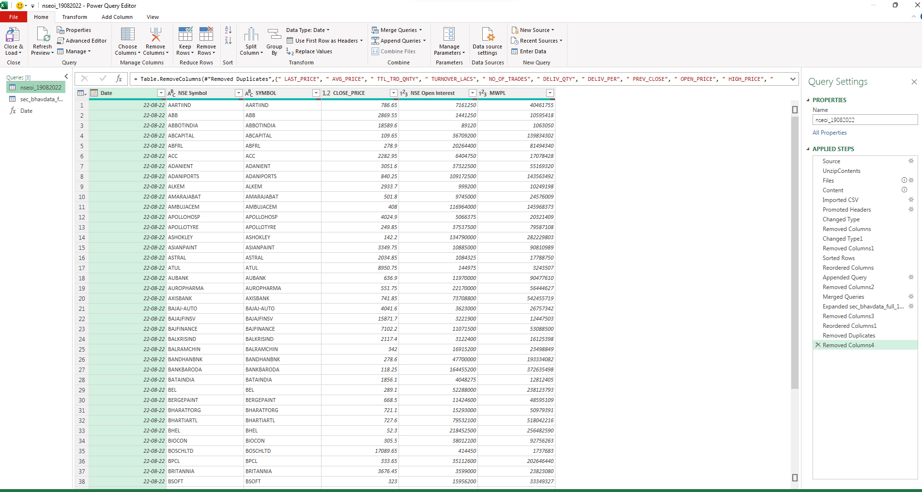Select the sec_bhavdata_f... query
Image resolution: width=922 pixels, height=492 pixels.
click(36, 99)
